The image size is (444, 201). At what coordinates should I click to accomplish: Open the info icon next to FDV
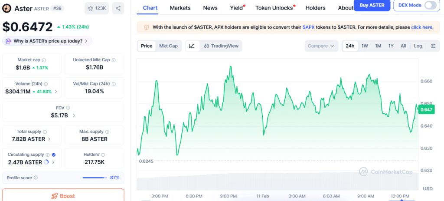[68, 108]
